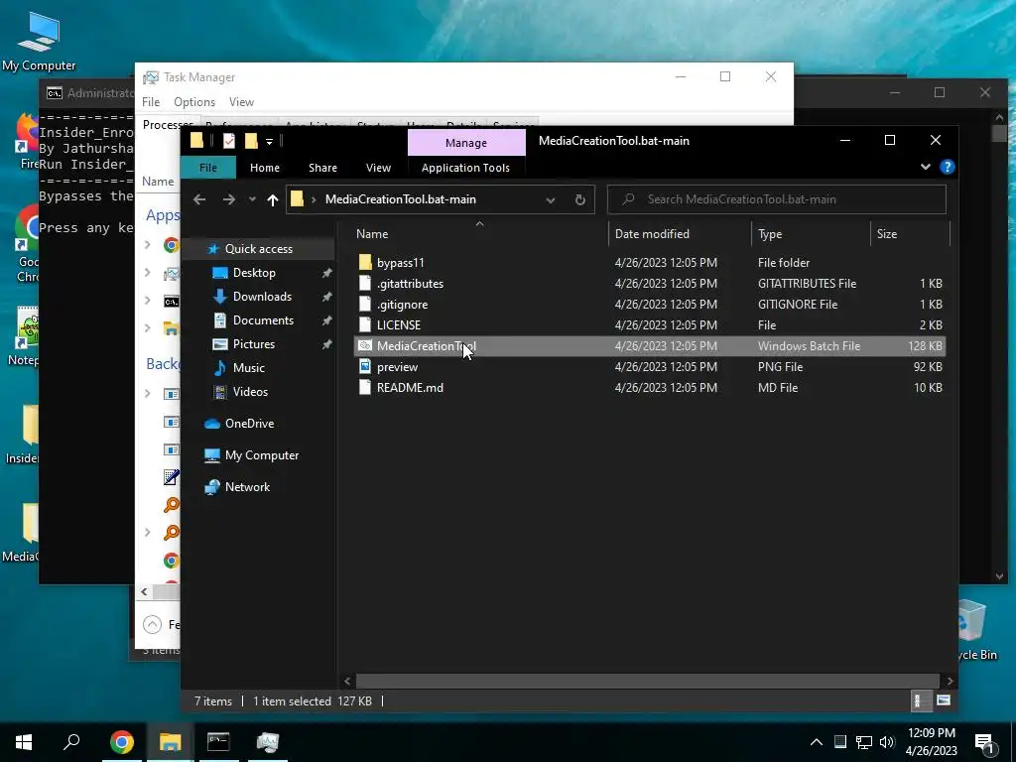
Task: Select the README.md file
Action: pyautogui.click(x=410, y=388)
